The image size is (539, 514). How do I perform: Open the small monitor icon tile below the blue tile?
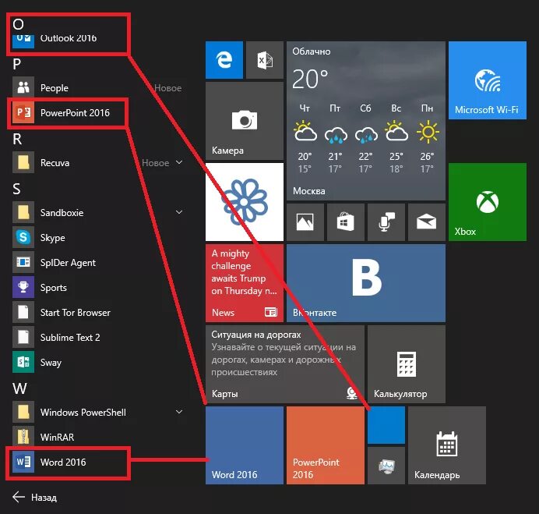386,466
